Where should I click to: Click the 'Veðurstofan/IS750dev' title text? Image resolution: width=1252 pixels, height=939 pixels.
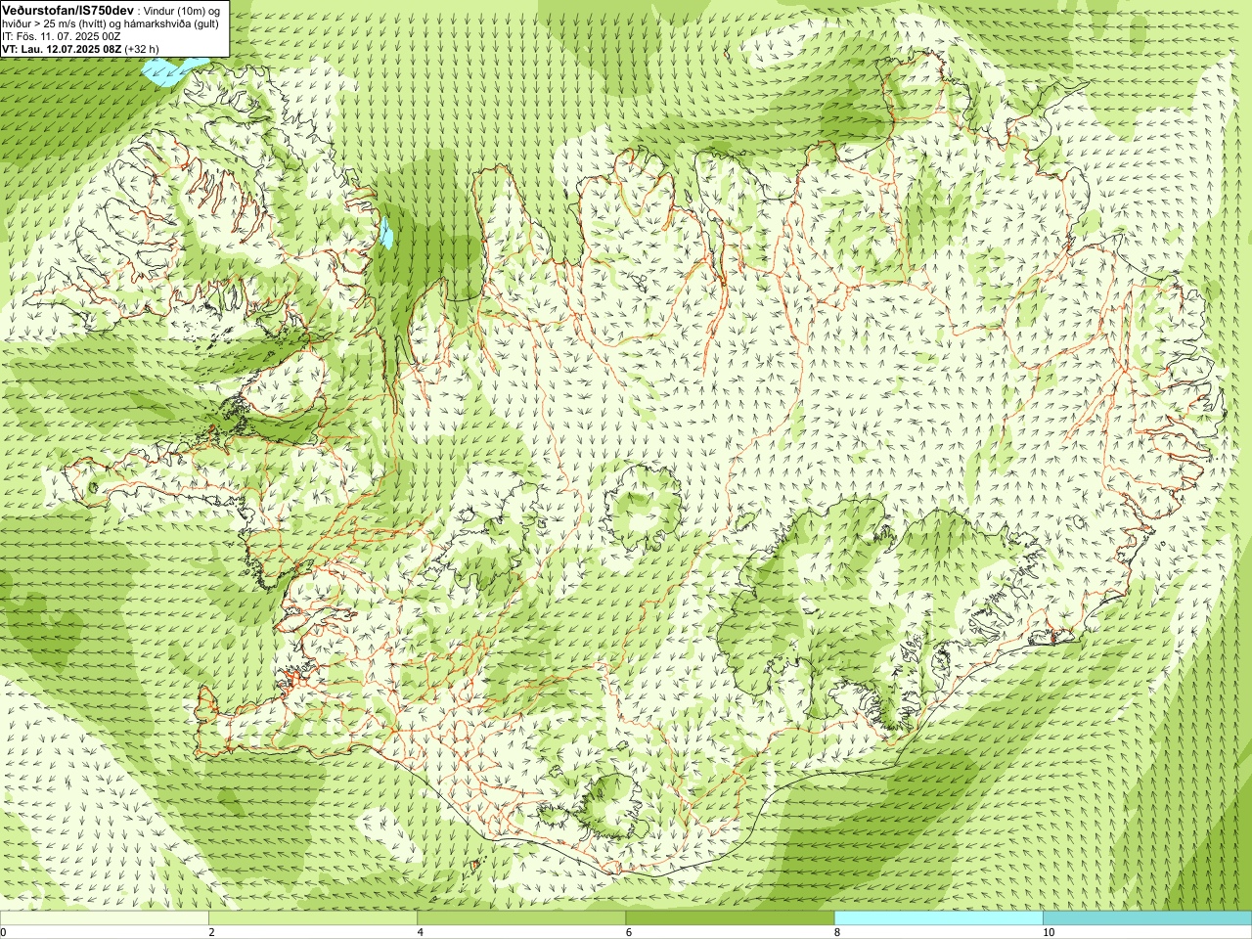pos(67,9)
